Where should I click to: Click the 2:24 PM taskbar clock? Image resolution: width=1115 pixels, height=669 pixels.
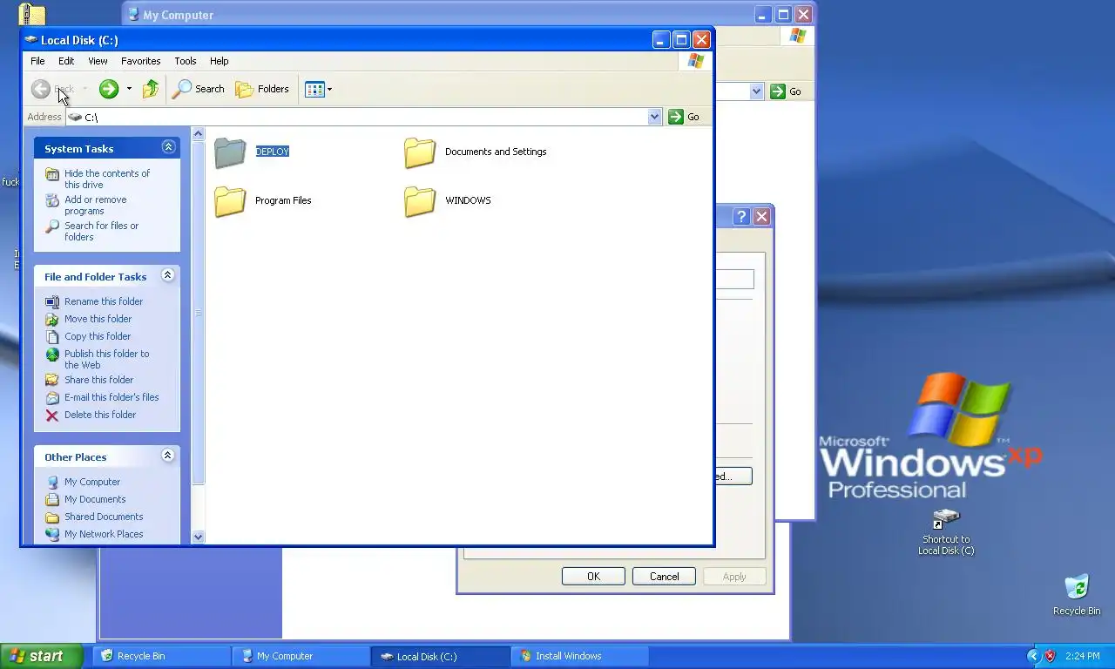point(1083,656)
